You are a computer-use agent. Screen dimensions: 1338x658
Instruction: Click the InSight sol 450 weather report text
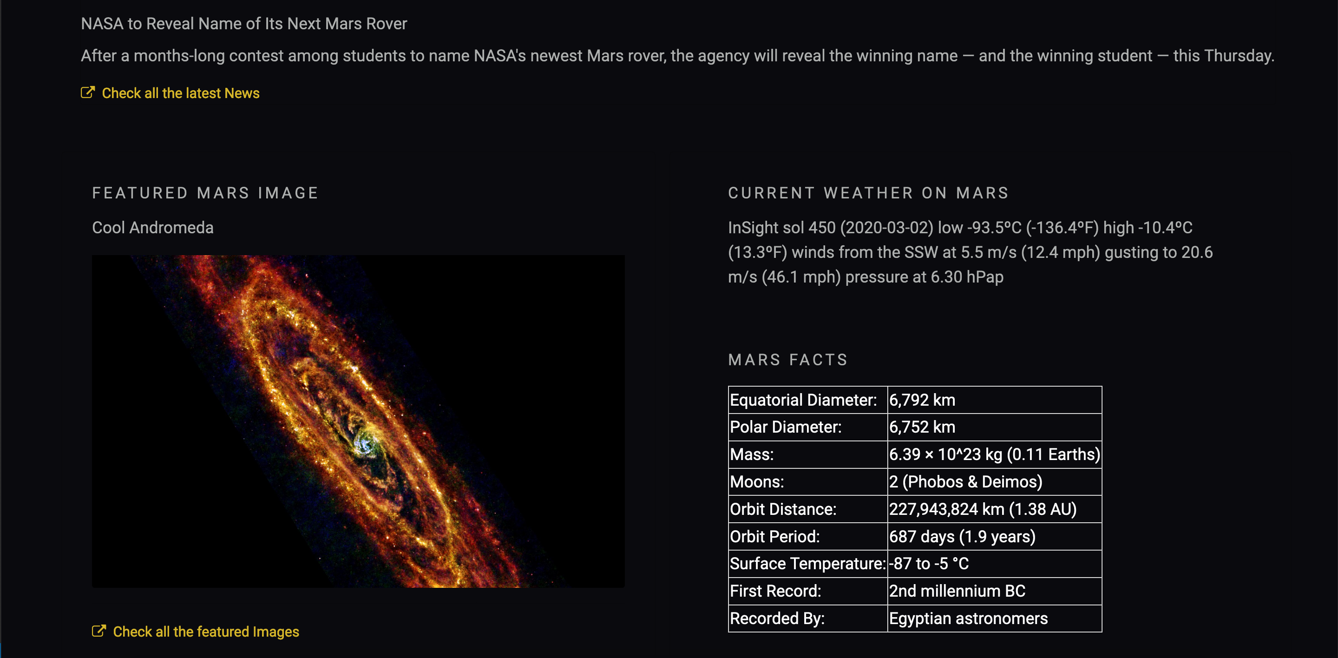970,252
